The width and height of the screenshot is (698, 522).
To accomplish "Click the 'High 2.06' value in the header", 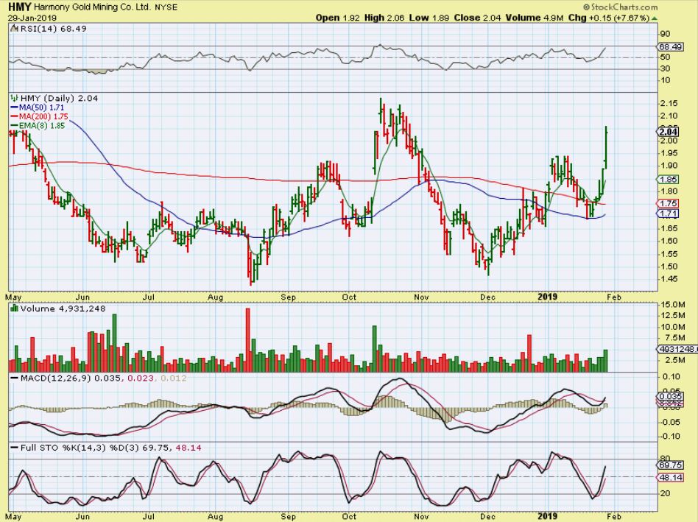I will 384,18.
